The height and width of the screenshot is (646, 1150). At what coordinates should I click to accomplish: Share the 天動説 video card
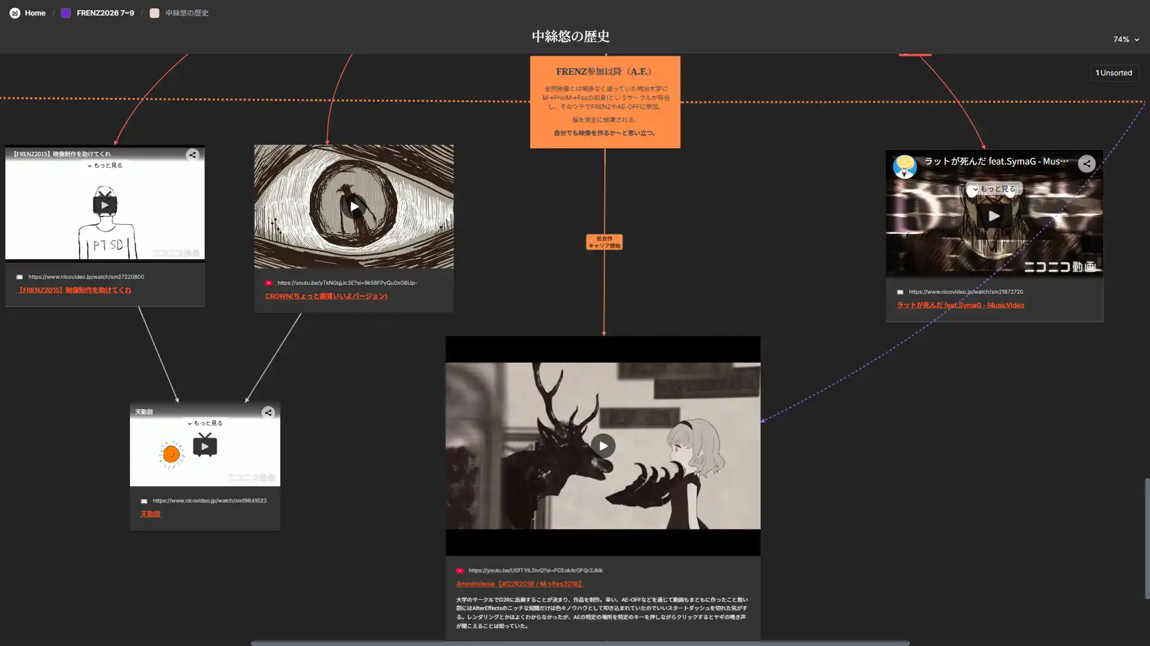[x=268, y=413]
